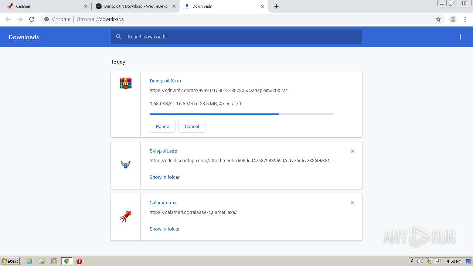Image resolution: width=473 pixels, height=266 pixels.
Task: Show Skisploit.exe in folder
Action: point(164,177)
